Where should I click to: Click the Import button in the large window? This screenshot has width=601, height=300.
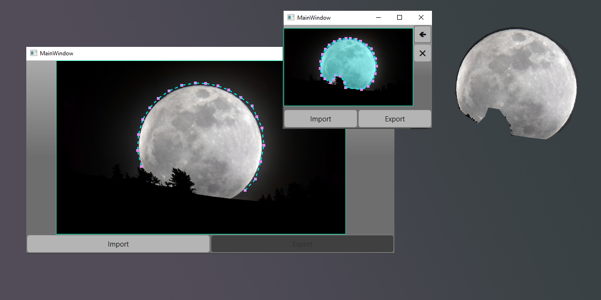118,244
